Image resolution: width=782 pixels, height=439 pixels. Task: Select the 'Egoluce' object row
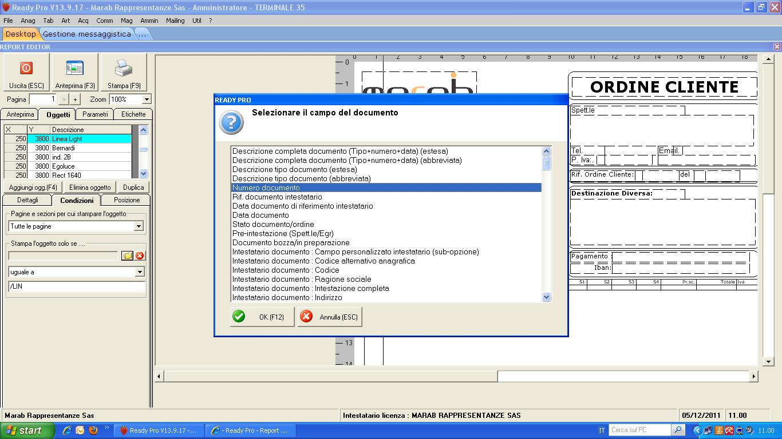click(x=68, y=166)
